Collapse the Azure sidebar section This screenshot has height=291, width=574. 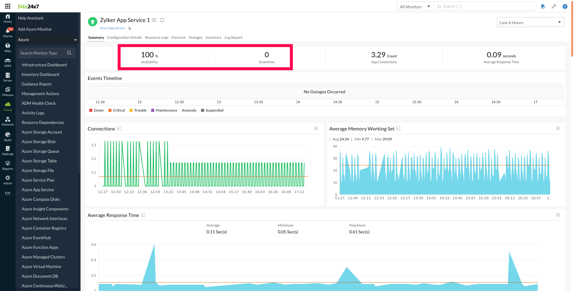(x=75, y=40)
